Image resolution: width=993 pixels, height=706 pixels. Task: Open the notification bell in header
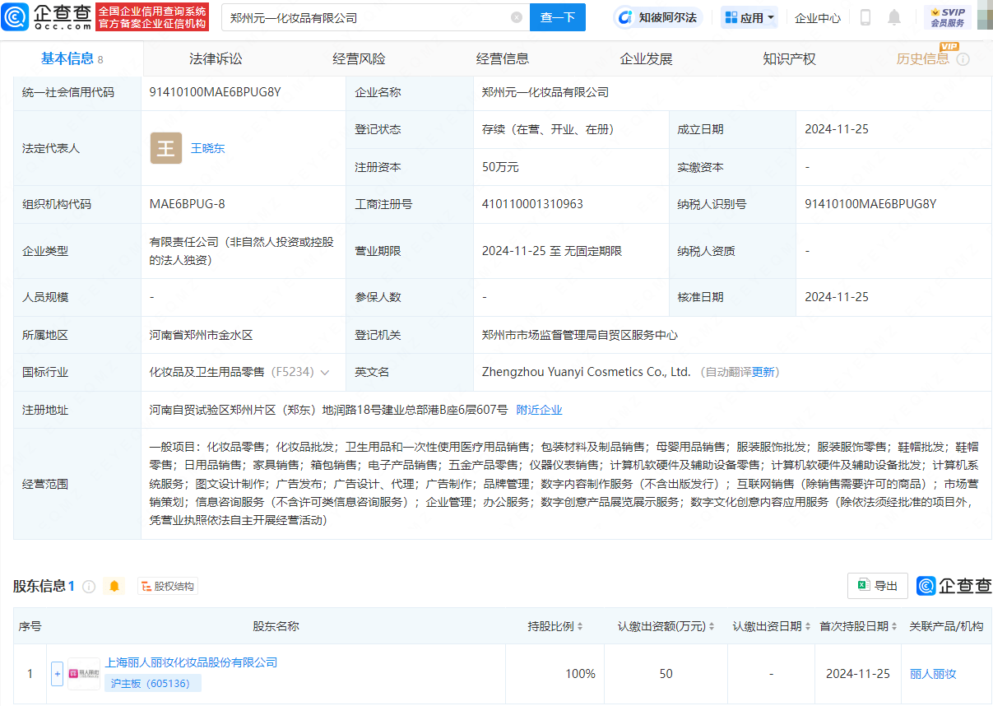[x=894, y=17]
